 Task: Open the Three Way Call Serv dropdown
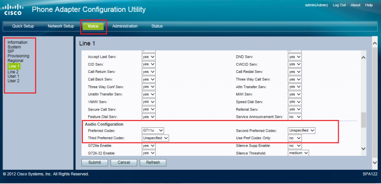coord(295,80)
